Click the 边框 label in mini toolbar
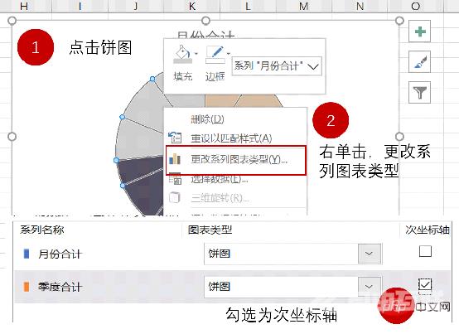 [215, 76]
